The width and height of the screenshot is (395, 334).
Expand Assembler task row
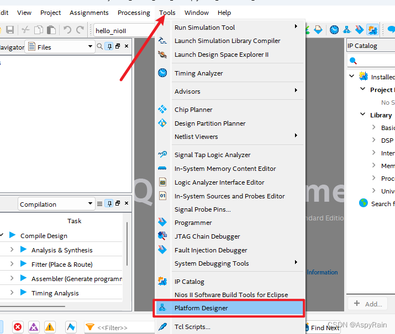tap(12, 278)
